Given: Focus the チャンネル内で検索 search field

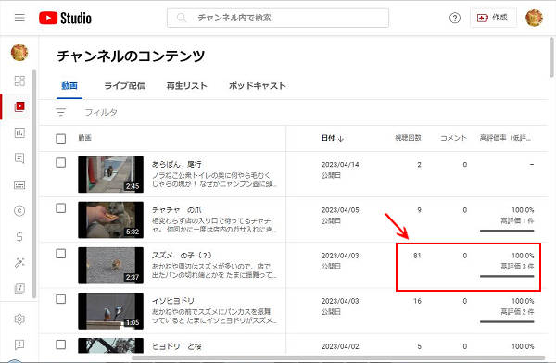Looking at the screenshot, I should tap(278, 18).
